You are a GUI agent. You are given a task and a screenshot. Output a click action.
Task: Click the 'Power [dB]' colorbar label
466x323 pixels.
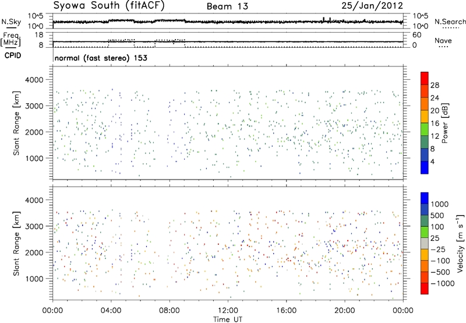444,123
